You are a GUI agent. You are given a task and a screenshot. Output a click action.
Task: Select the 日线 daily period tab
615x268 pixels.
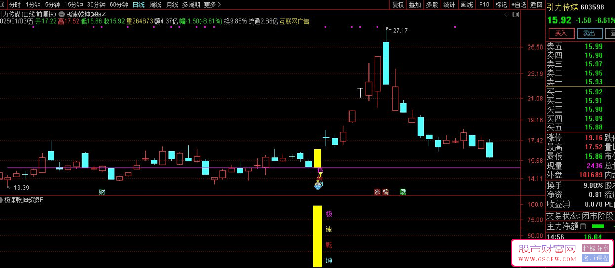point(138,5)
